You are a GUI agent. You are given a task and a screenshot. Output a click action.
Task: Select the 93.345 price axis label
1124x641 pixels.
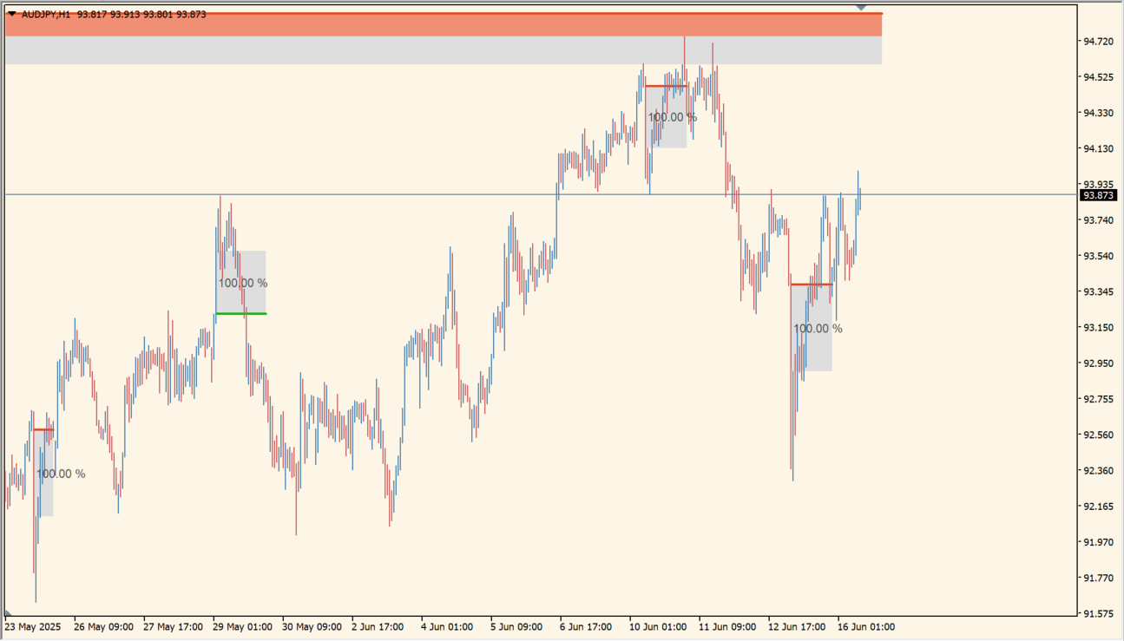pos(1098,291)
